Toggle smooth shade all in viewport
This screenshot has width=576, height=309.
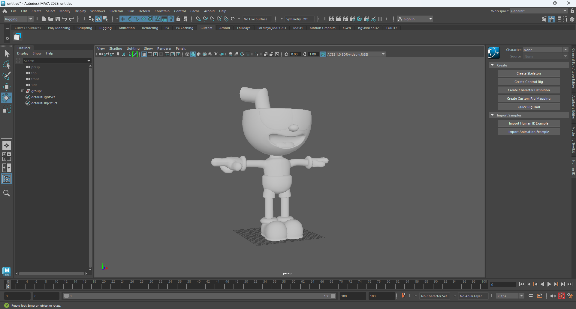[193, 54]
